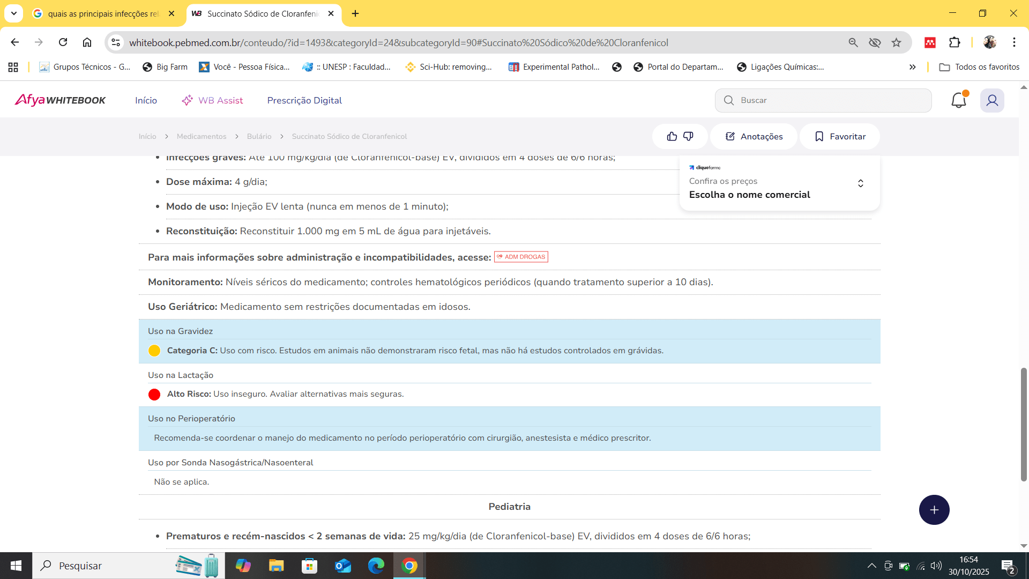Image resolution: width=1029 pixels, height=579 pixels.
Task: Click the Favoritar button
Action: 840,136
